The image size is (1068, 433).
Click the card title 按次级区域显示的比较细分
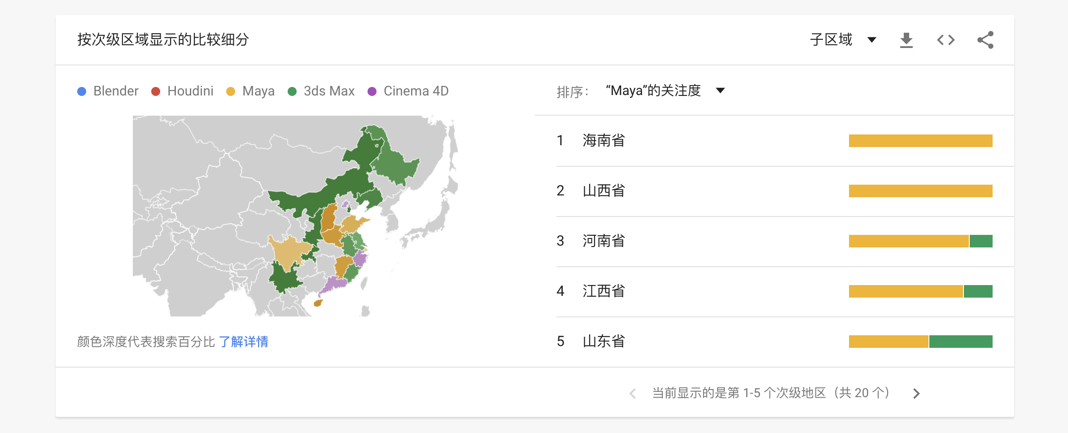pos(163,39)
